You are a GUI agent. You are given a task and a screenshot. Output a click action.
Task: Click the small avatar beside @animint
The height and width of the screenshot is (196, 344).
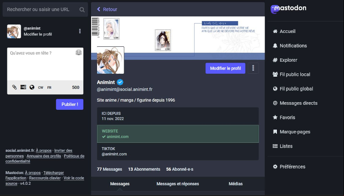point(14,31)
